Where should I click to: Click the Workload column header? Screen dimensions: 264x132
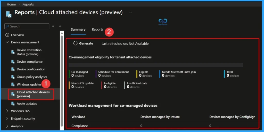[78, 117]
